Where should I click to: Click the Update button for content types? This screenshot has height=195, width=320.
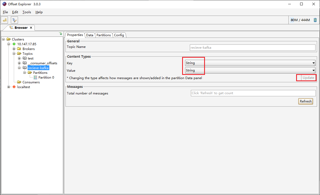point(308,78)
